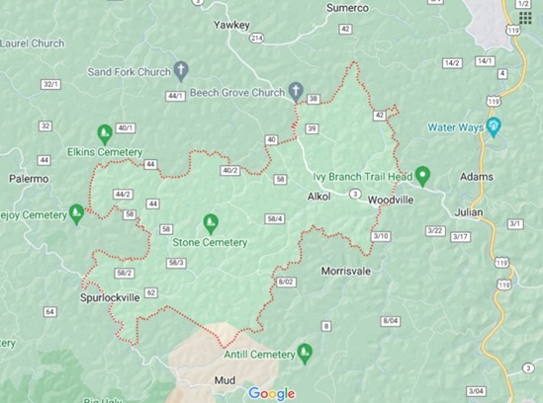Screen dimensions: 543x403
Task: Click the Beech Grove Church marker pin
Action: point(296,91)
